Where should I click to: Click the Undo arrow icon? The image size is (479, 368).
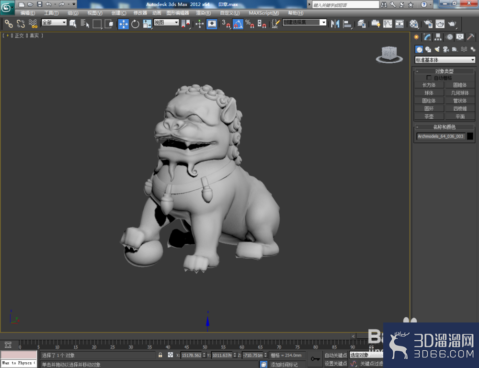point(48,4)
